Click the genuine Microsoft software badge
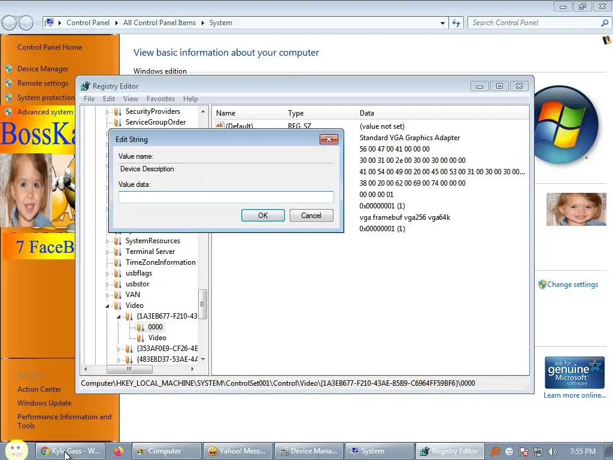Screen dimensions: 613x460 (574, 373)
